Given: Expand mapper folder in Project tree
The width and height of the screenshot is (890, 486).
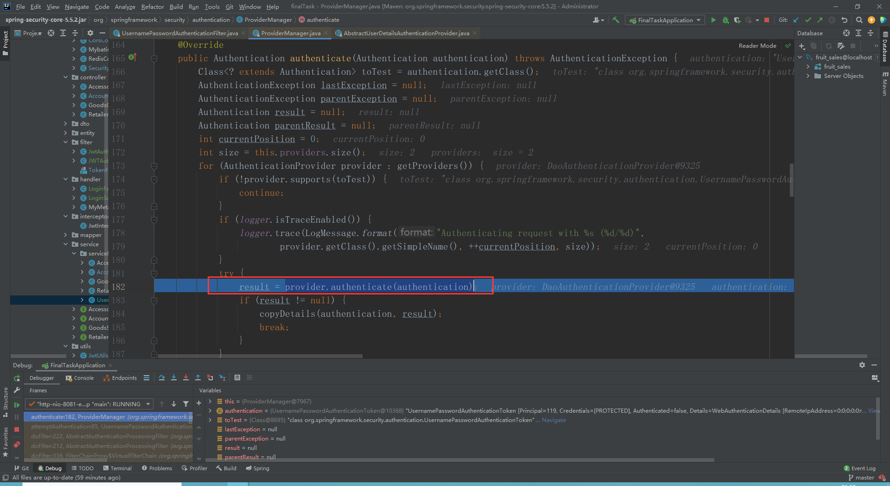Looking at the screenshot, I should (66, 235).
